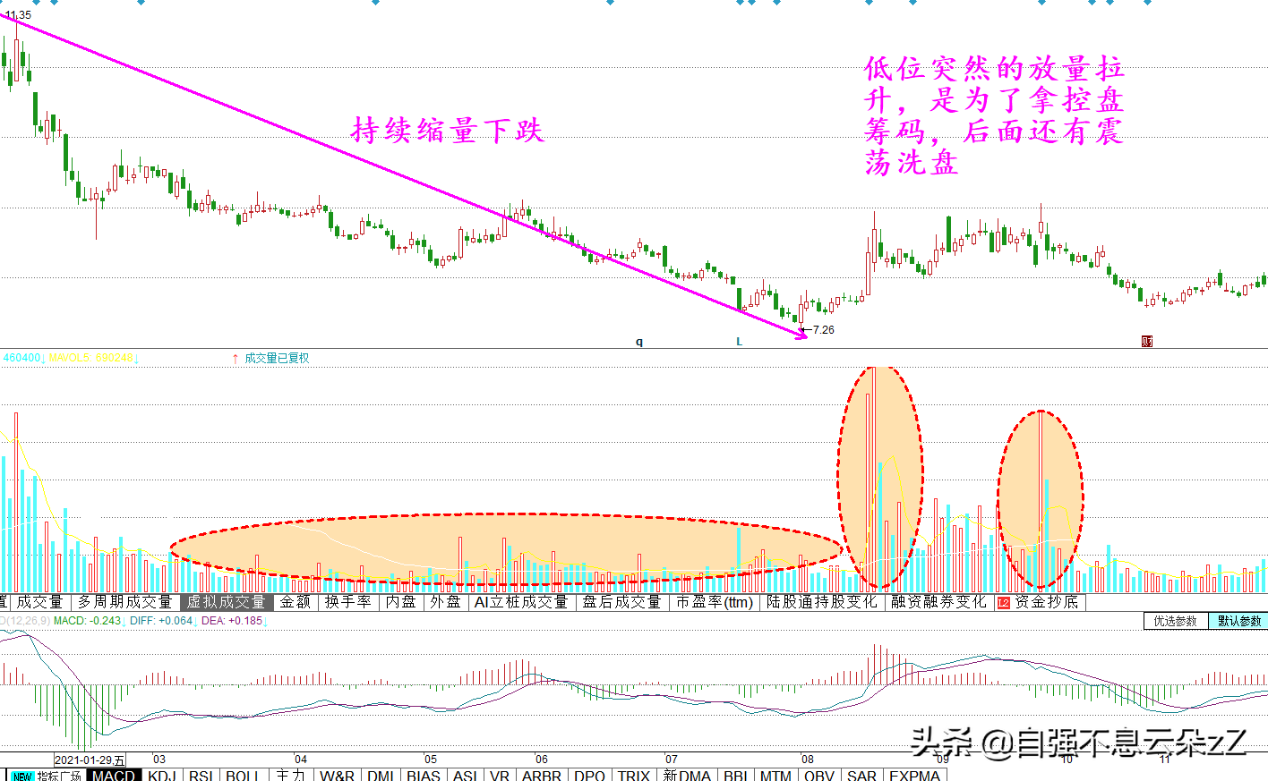Viewport: 1268px width, 781px height.
Task: Click the NEW badge beside 指标广场
Action: pos(21,776)
